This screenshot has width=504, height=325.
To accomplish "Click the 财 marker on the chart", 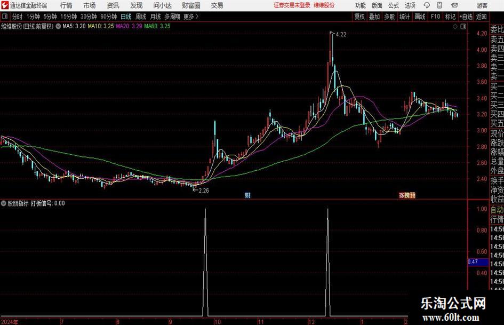I will coord(247,195).
